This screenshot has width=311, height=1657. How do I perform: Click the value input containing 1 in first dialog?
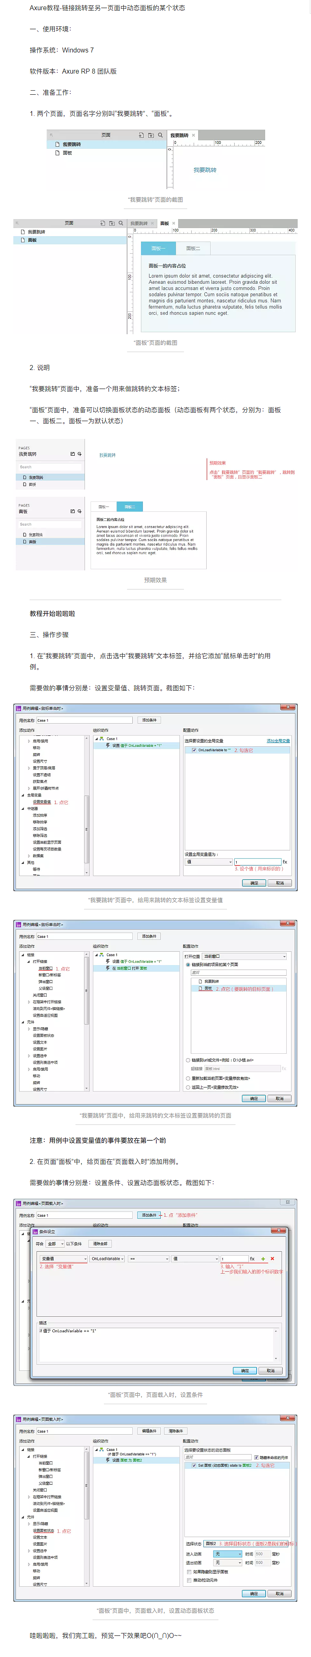click(258, 861)
